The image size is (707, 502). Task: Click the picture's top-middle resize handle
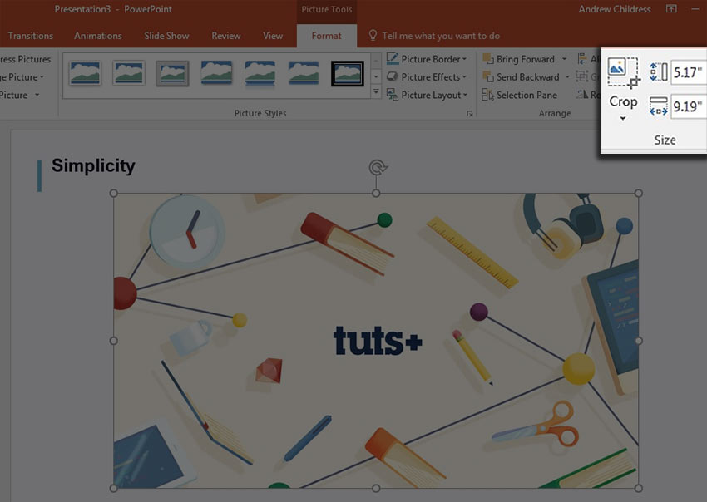pos(376,194)
